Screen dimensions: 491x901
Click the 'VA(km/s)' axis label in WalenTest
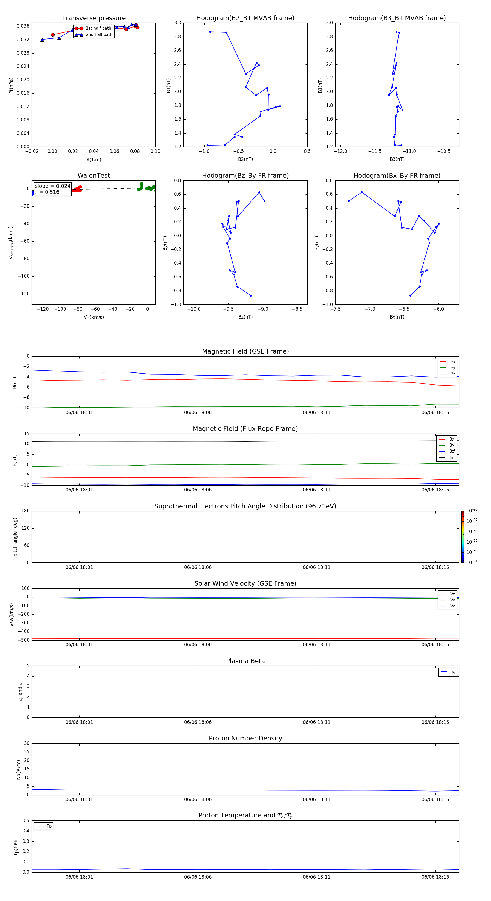pos(94,317)
